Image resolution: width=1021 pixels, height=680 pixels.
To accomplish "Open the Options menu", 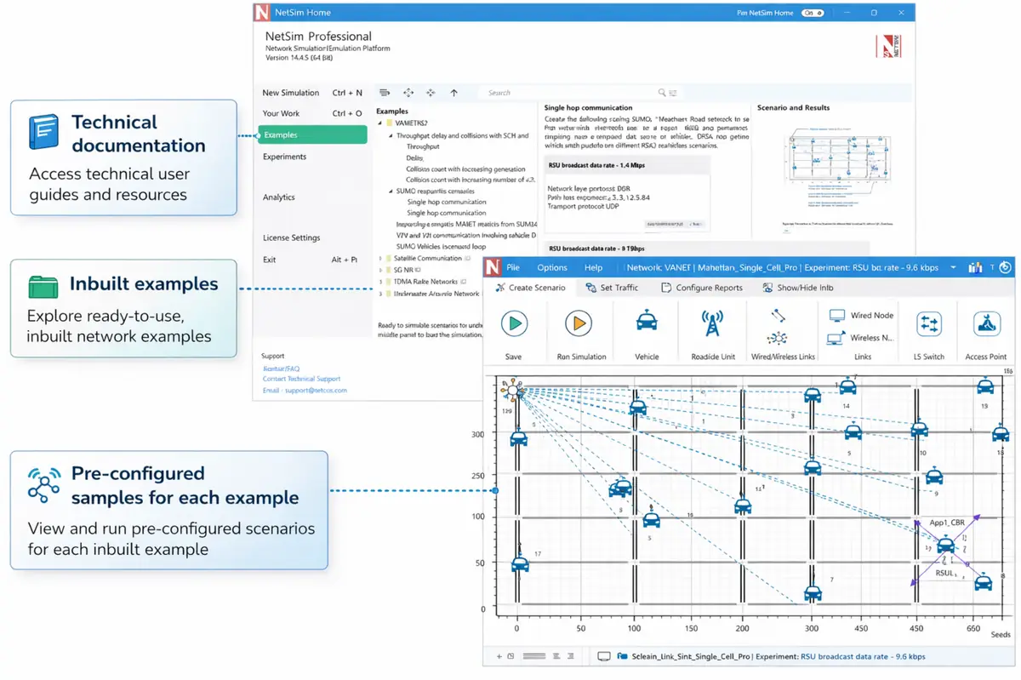I will pos(552,267).
